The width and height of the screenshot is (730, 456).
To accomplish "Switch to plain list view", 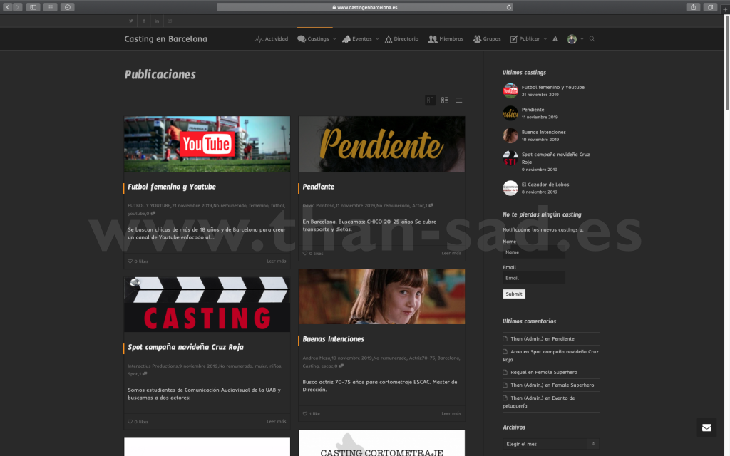I will 459,100.
